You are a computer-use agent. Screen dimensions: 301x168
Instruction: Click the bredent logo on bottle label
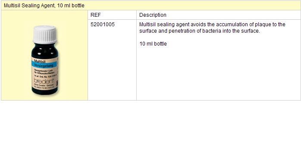44,81
